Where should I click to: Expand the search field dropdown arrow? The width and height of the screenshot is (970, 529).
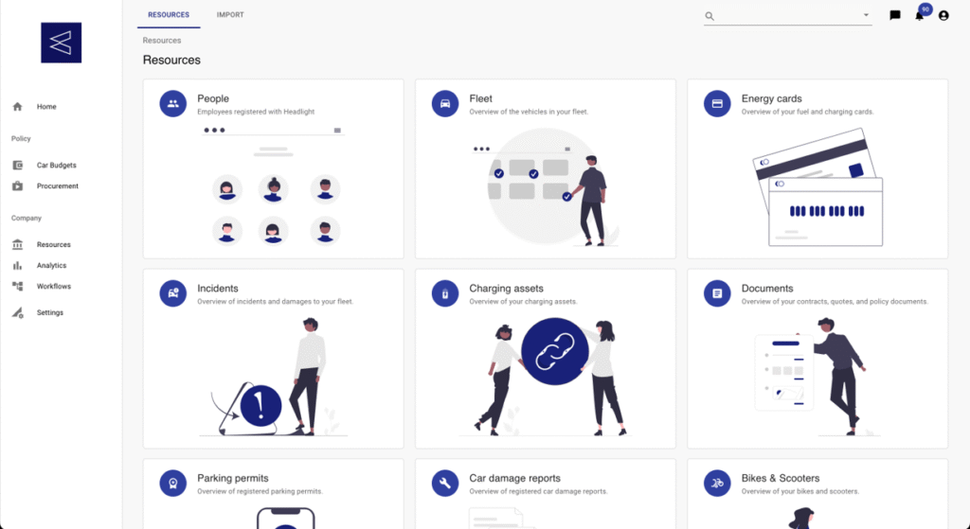click(x=866, y=15)
